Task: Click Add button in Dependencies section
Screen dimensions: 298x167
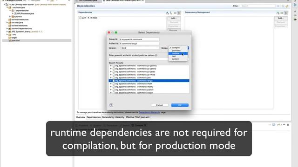Action: [x=174, y=18]
